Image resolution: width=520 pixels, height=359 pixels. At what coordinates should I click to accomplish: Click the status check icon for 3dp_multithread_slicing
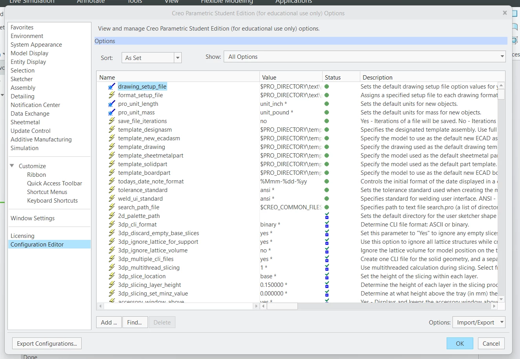[327, 268]
